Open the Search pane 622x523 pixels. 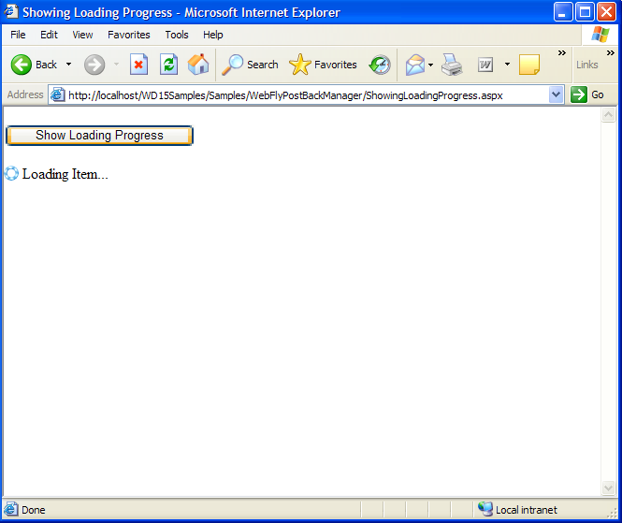click(250, 65)
